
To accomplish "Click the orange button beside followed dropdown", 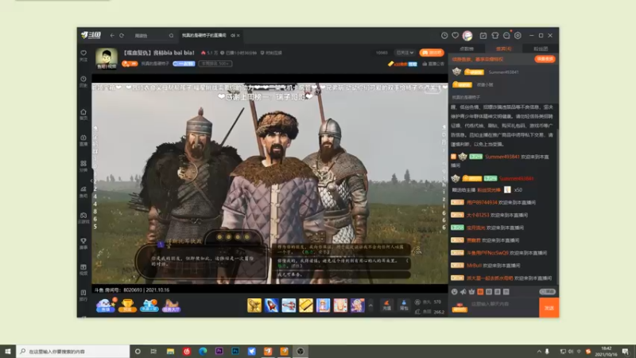I will tap(432, 53).
